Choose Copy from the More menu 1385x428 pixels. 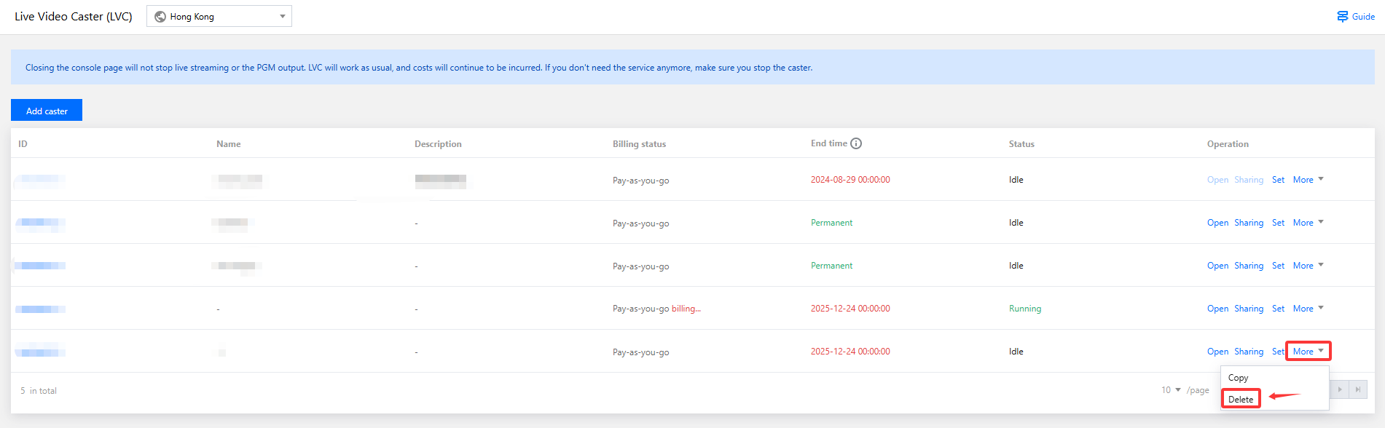[x=1238, y=378]
